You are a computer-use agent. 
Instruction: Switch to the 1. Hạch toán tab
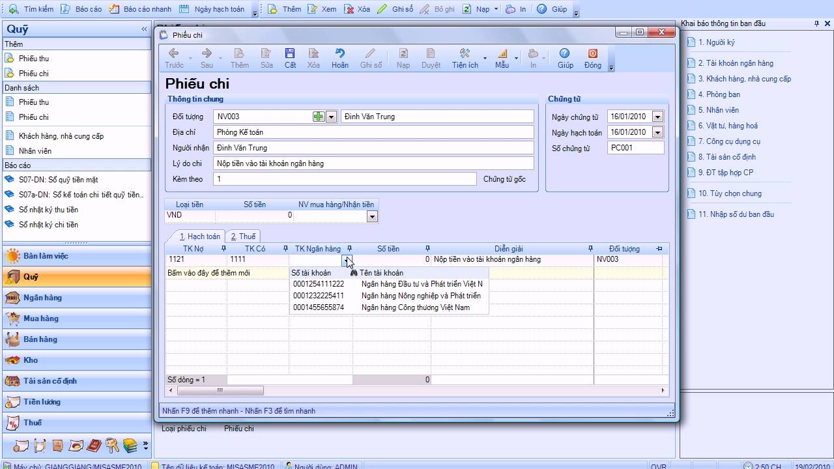(199, 236)
